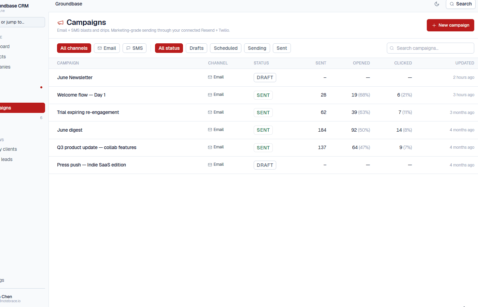
Task: Click sent count 28 for Welcome flow
Action: pyautogui.click(x=323, y=95)
